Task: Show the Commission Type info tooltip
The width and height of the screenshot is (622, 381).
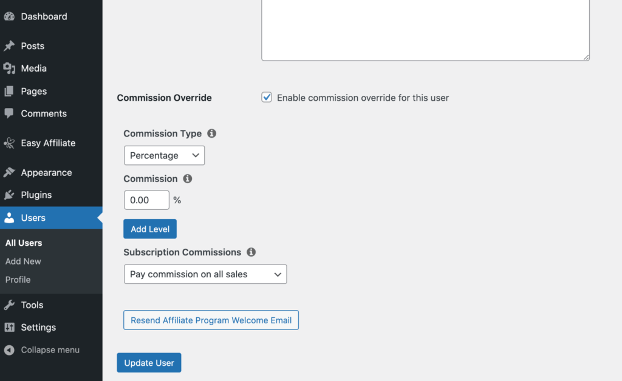Action: pyautogui.click(x=211, y=133)
